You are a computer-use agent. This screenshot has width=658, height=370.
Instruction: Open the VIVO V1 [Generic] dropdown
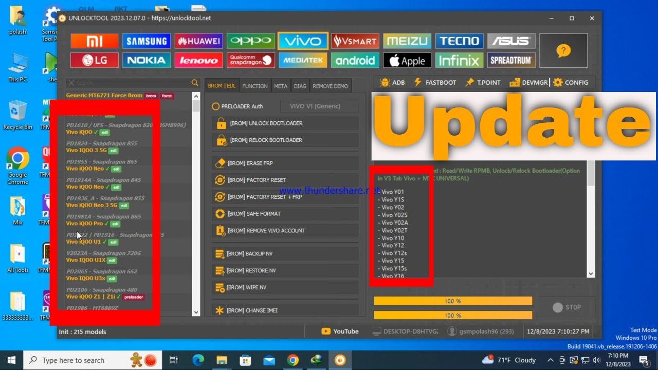point(319,106)
